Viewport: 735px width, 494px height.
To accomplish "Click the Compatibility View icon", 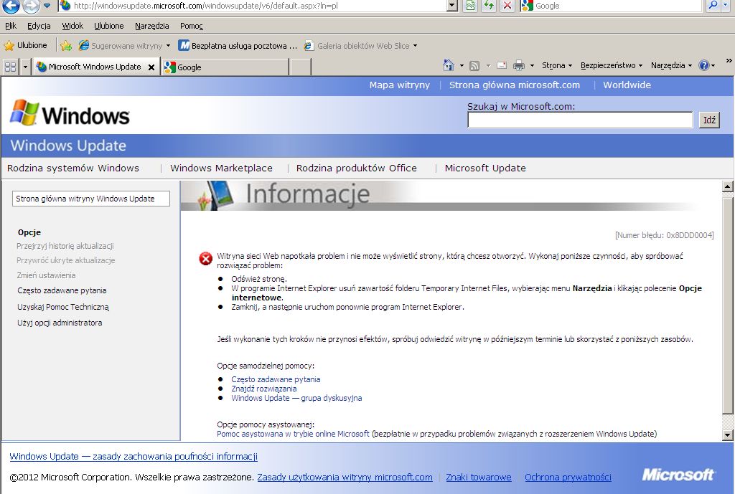I will tap(470, 6).
